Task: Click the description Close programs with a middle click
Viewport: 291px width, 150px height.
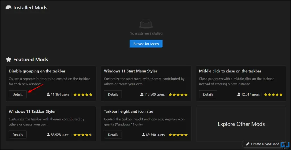Action: pyautogui.click(x=236, y=81)
